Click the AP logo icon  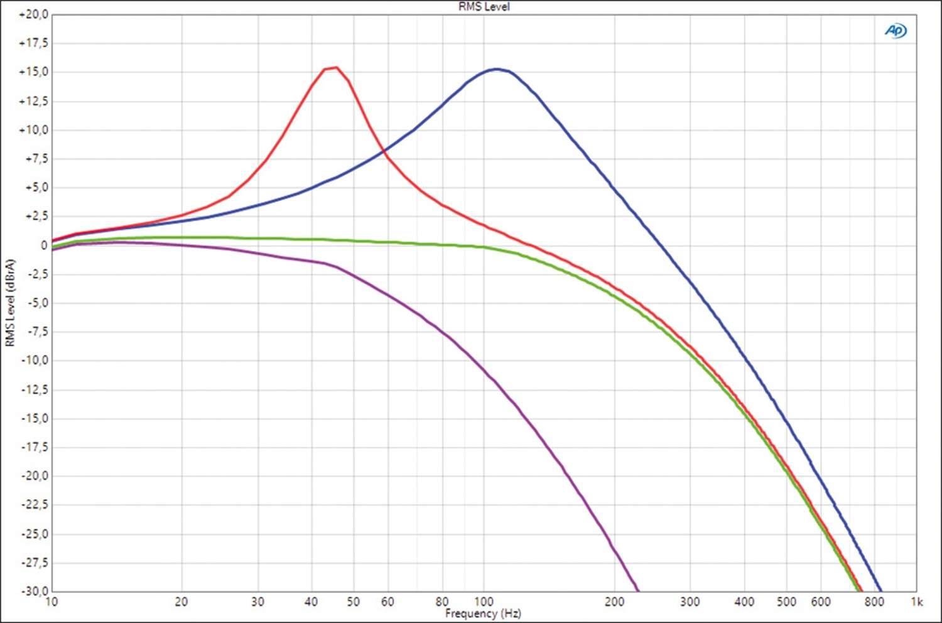[x=896, y=30]
